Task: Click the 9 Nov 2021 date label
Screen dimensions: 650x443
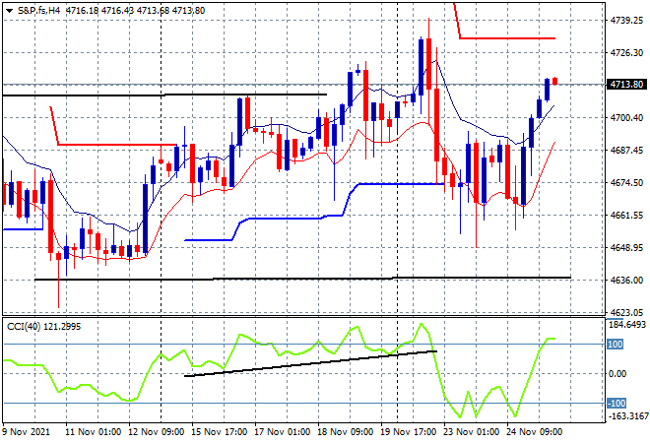Action: pos(27,432)
